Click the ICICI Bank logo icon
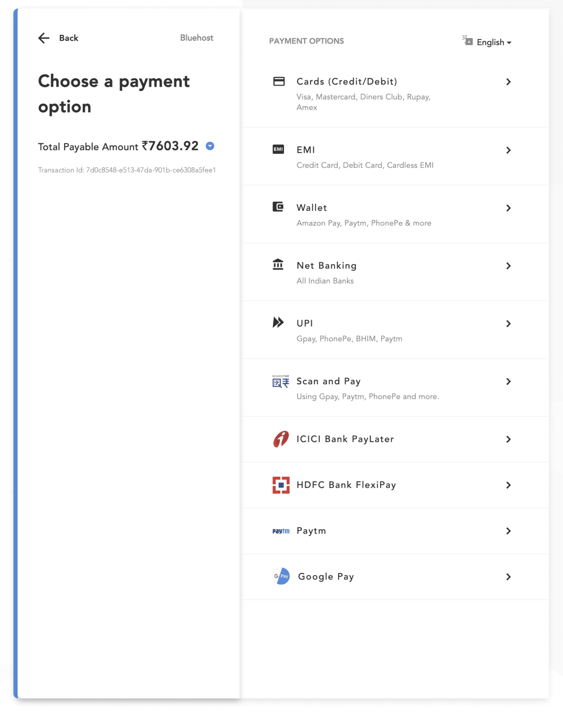Screen dimensions: 563x715 [x=281, y=439]
